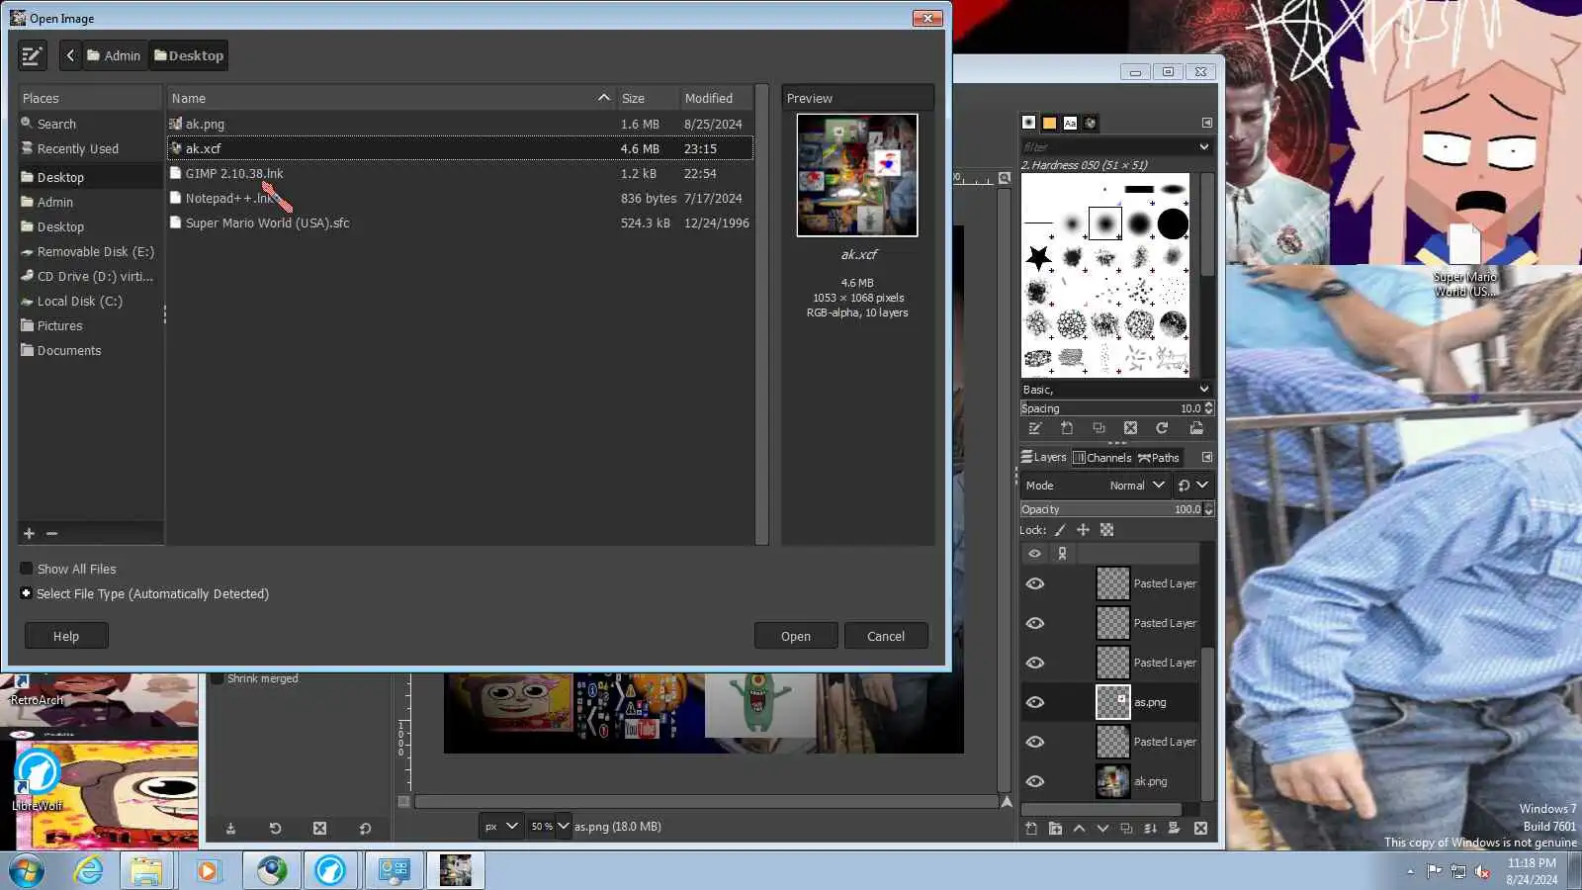Hide the top Pasted Layer via eye icon
Image resolution: width=1582 pixels, height=890 pixels.
pos(1035,584)
